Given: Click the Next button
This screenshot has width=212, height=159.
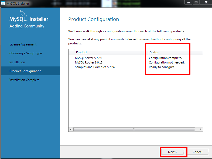Looking at the screenshot, I should 173,152.
